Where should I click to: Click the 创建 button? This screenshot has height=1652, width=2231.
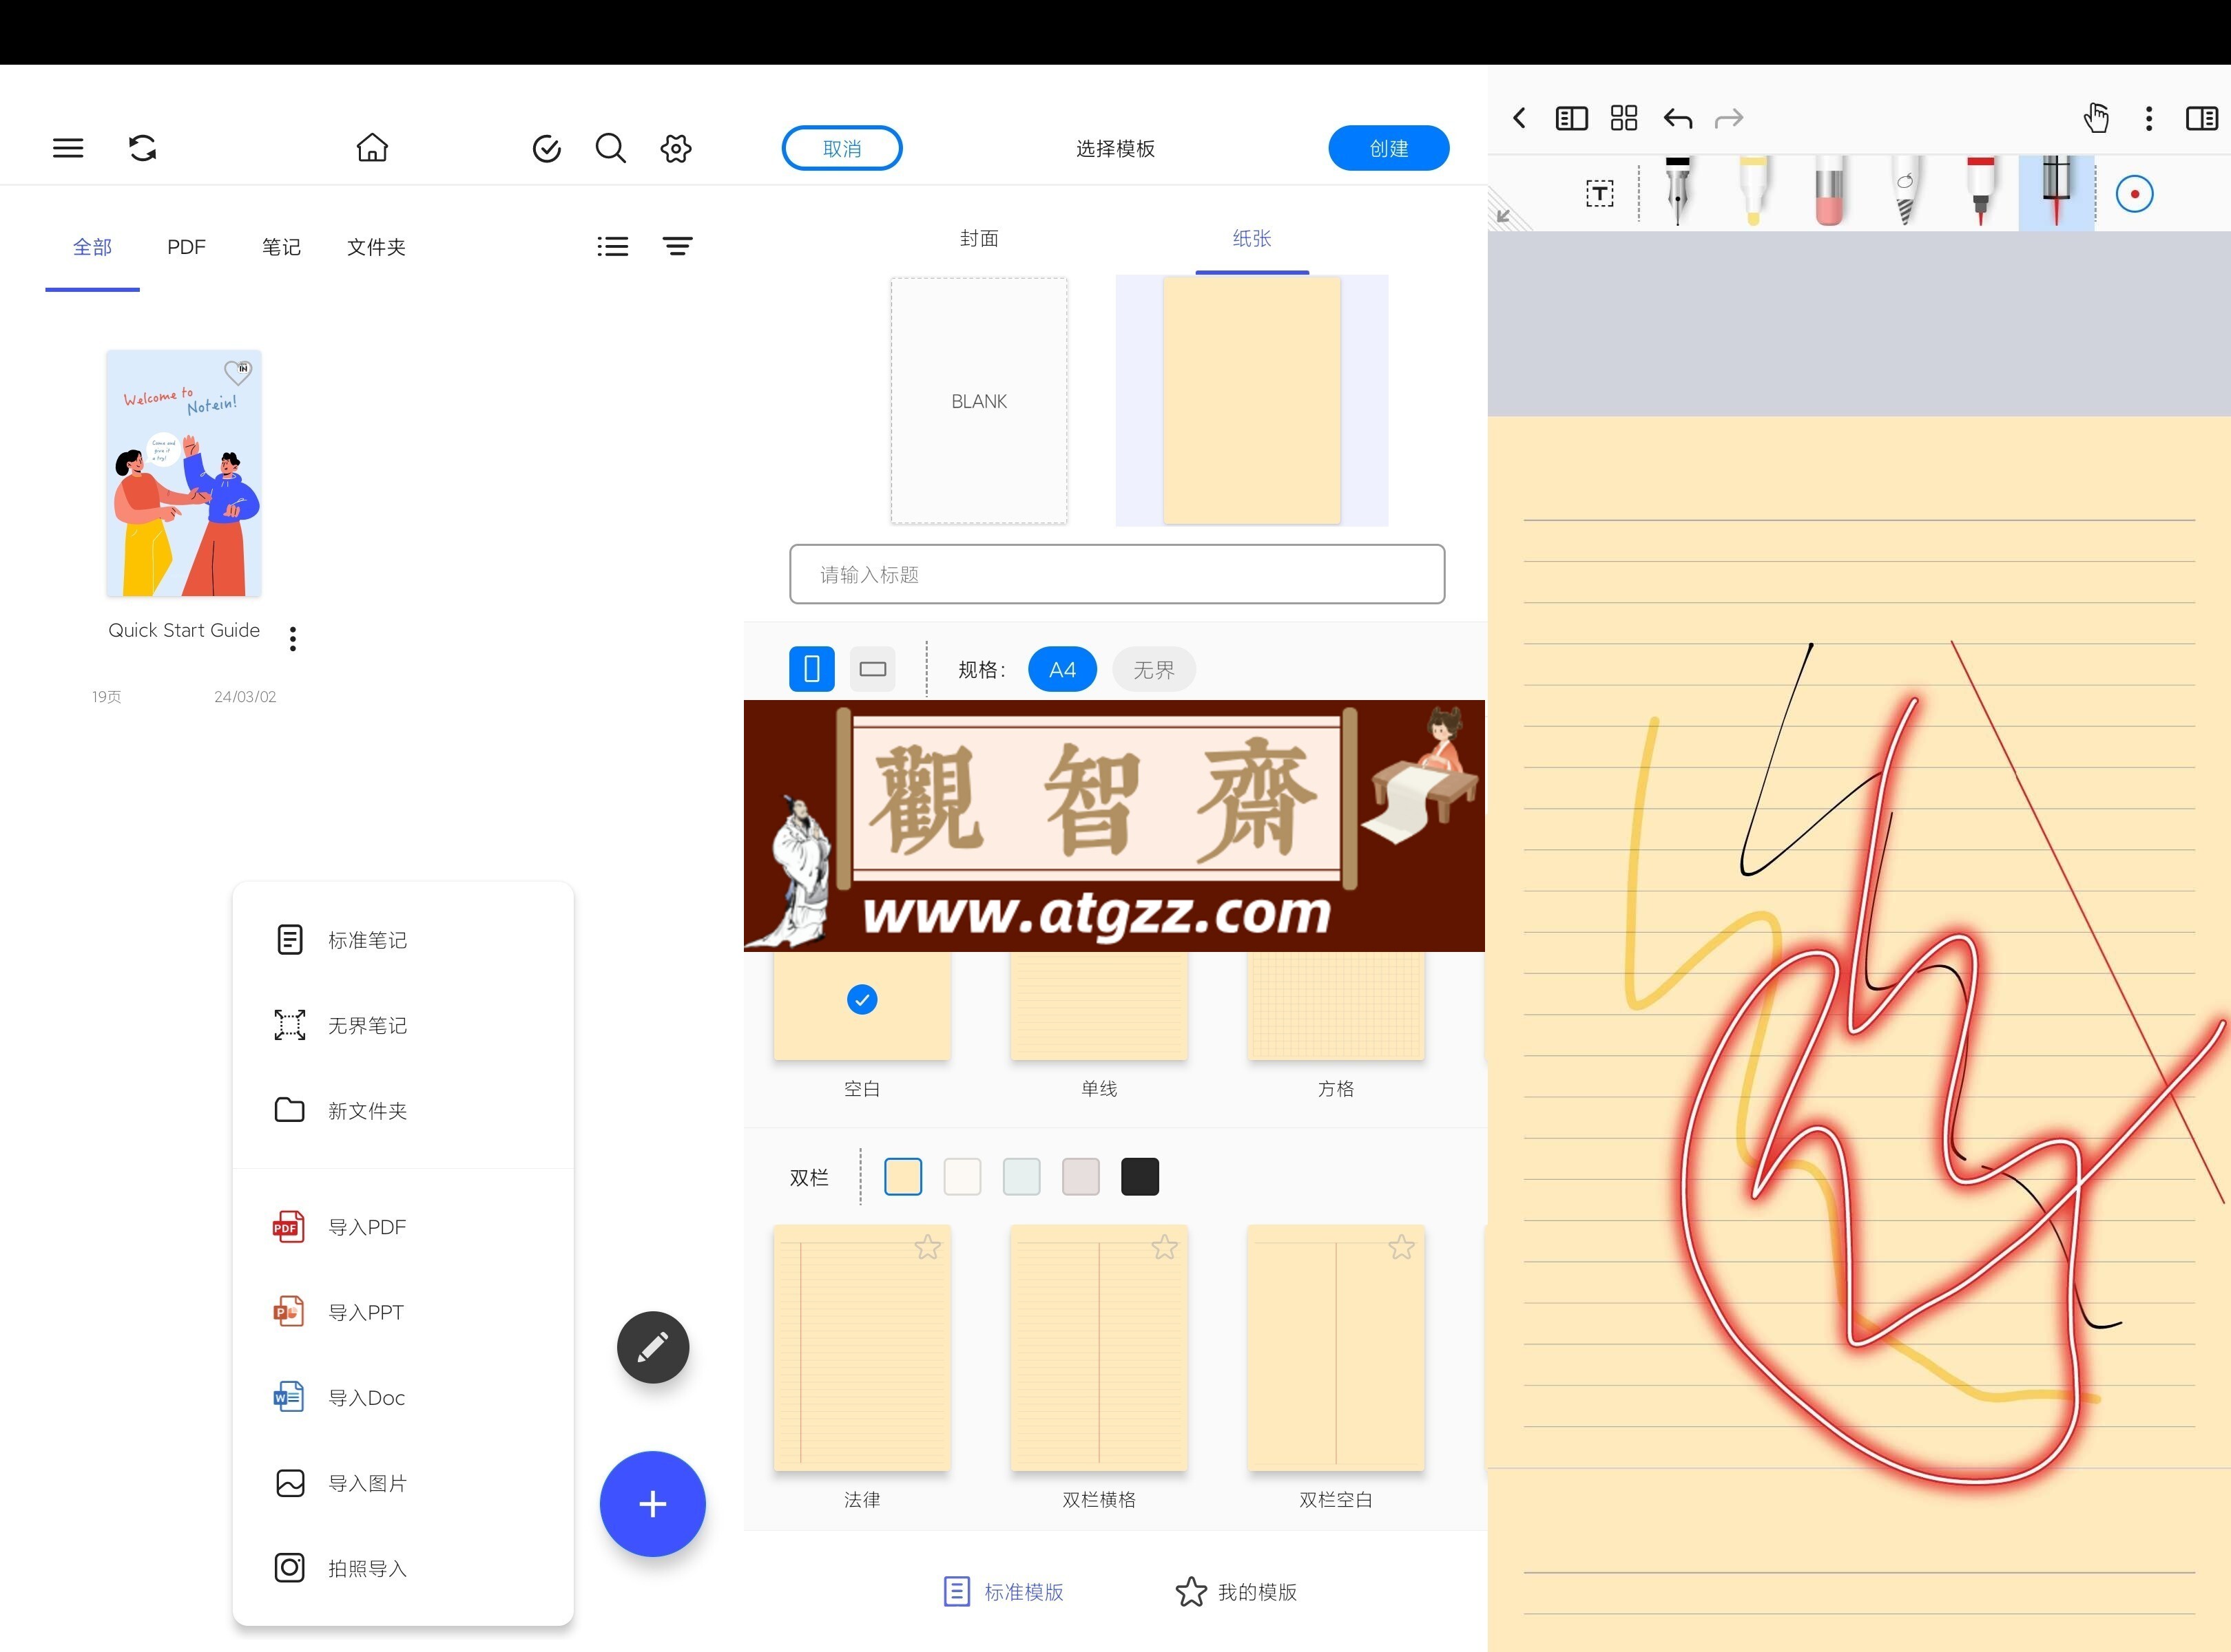(x=1389, y=148)
